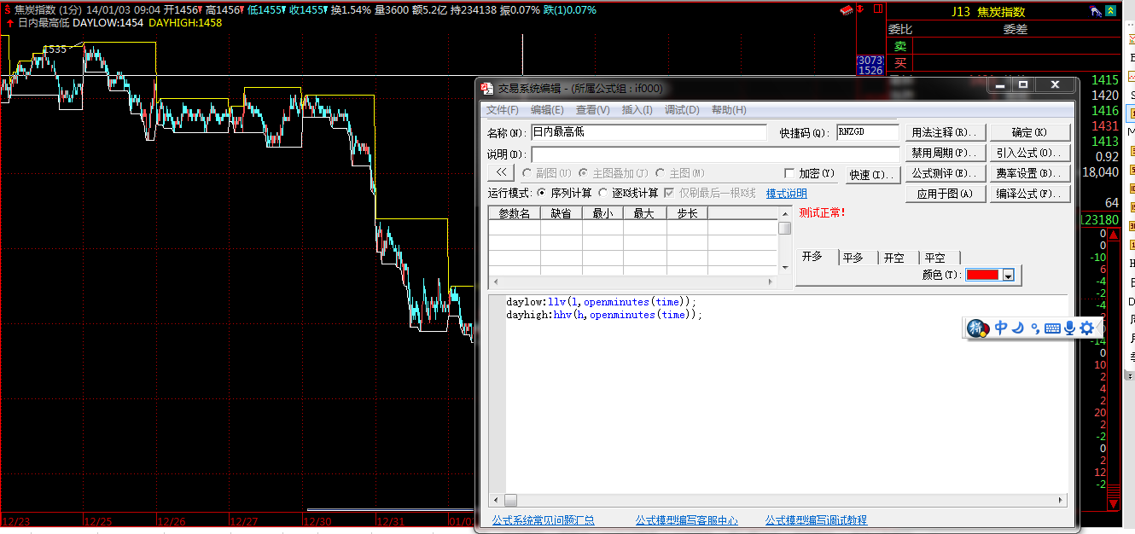
Task: Click the red arrow icon before 日内最高低
Action: (x=9, y=23)
